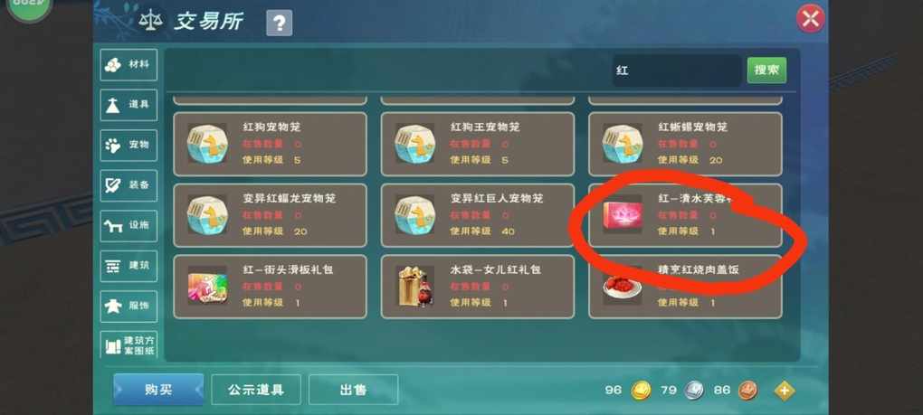Image resolution: width=923 pixels, height=415 pixels.
Task: Open the help question mark icon
Action: click(x=279, y=24)
